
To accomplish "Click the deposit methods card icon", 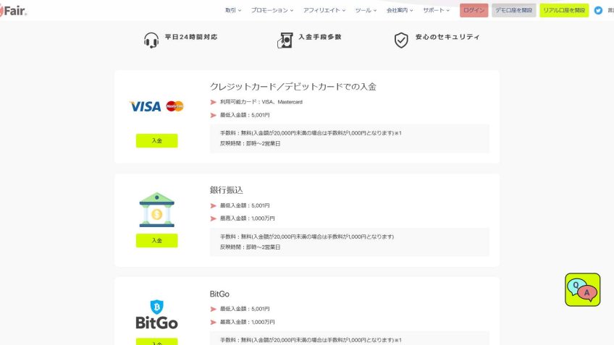I will click(285, 40).
